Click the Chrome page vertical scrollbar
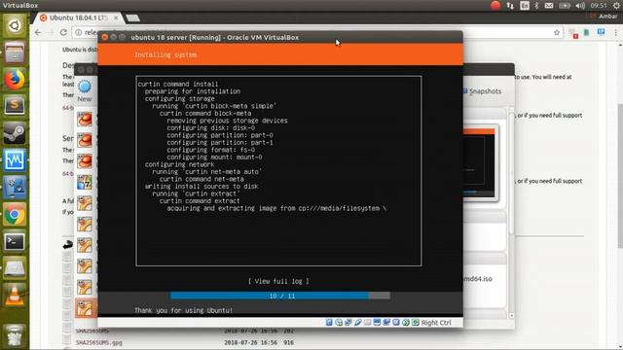The image size is (623, 350). pyautogui.click(x=620, y=194)
